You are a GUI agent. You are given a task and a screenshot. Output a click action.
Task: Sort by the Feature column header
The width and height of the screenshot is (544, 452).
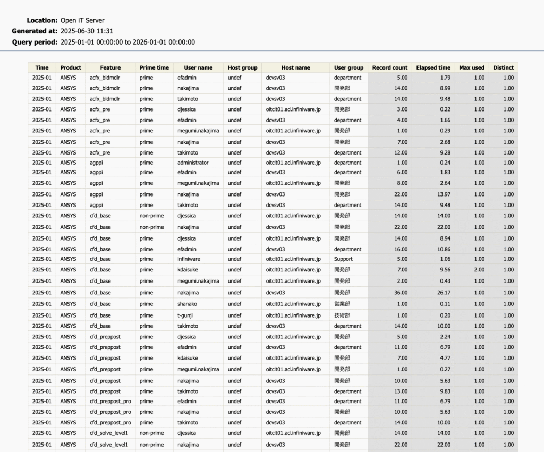110,67
